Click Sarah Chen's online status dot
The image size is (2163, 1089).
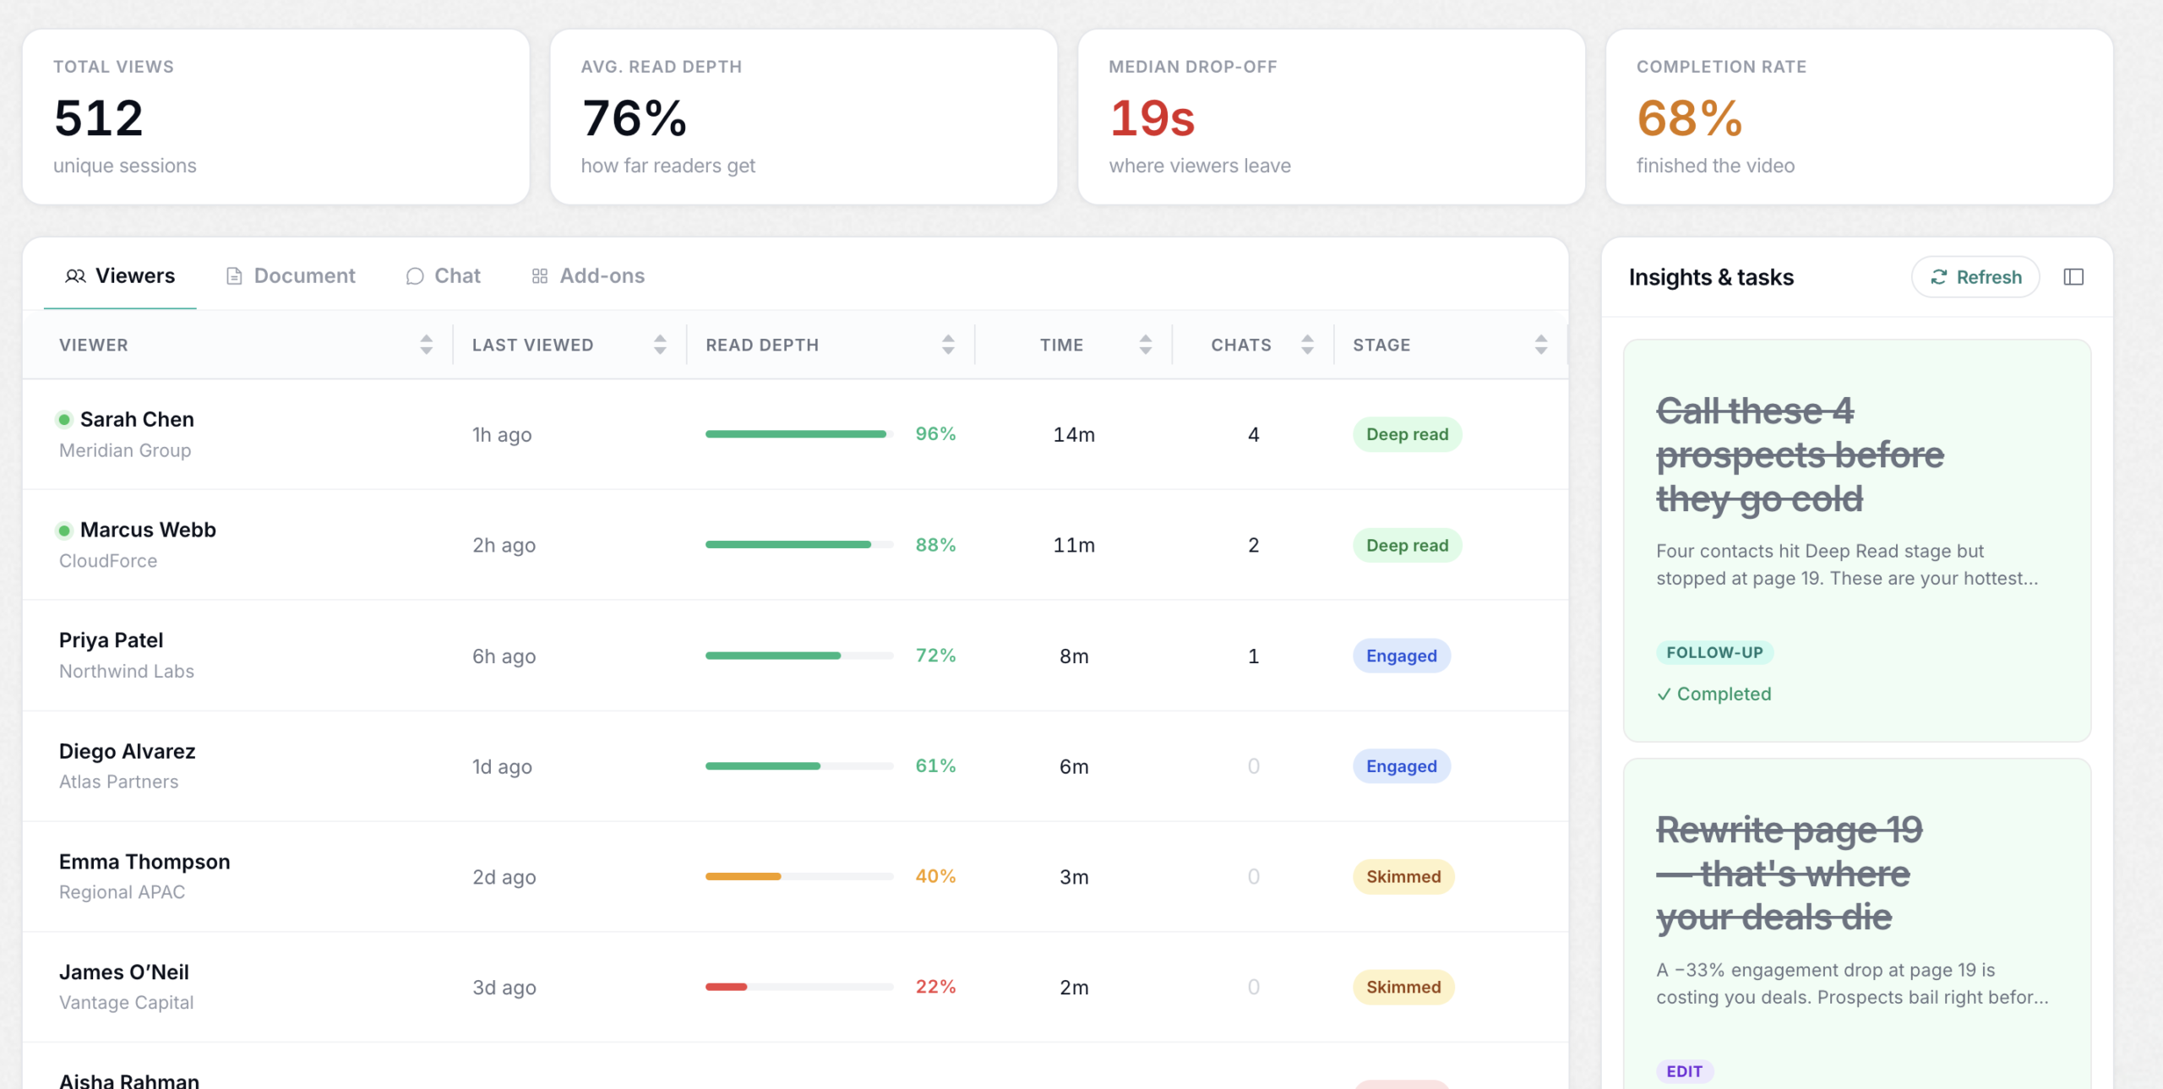coord(64,420)
